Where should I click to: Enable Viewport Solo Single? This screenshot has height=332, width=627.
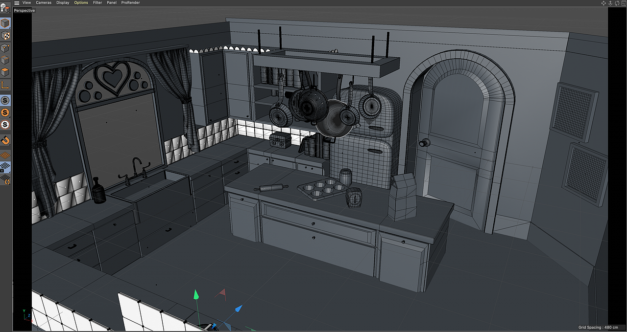[5, 112]
